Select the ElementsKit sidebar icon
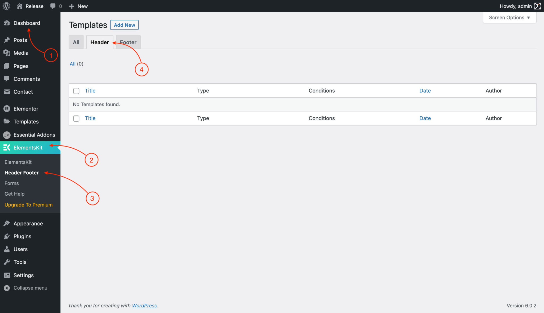The width and height of the screenshot is (544, 313). (7, 148)
